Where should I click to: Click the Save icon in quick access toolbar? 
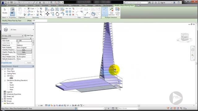point(11,2)
